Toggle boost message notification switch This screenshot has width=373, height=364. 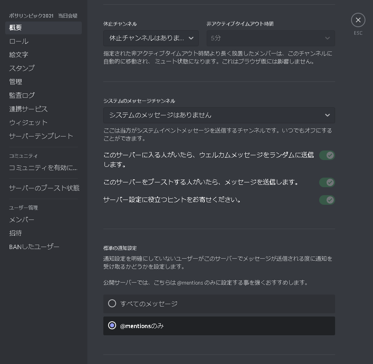point(327,182)
